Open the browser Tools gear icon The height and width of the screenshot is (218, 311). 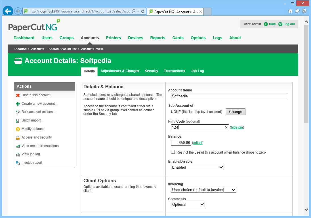pyautogui.click(x=304, y=11)
